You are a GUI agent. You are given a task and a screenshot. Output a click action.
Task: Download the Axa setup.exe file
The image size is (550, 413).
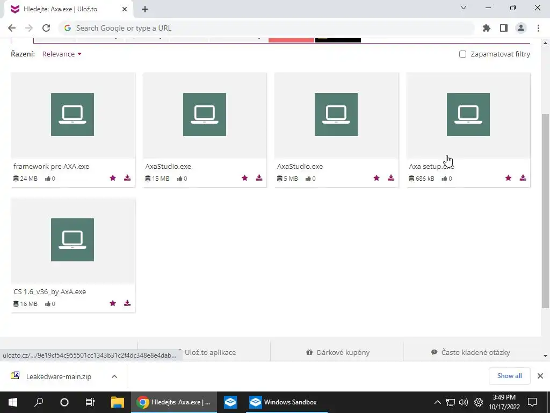pyautogui.click(x=523, y=178)
